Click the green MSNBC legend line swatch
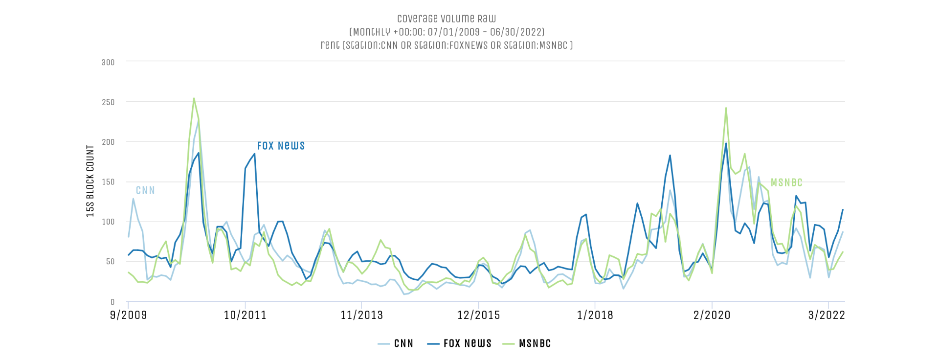The height and width of the screenshot is (362, 940). coord(509,344)
